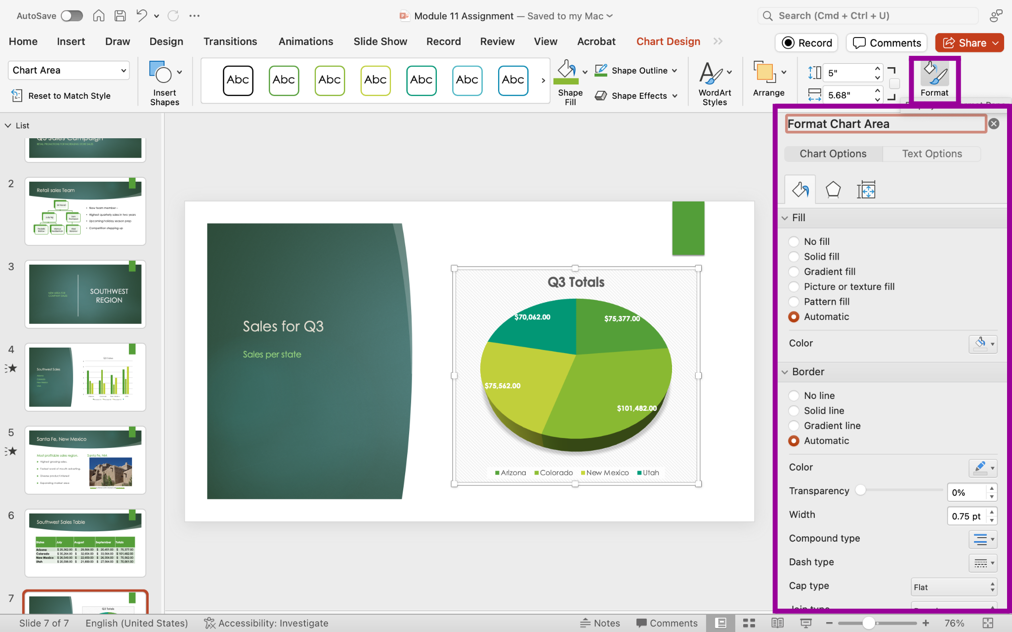
Task: Select slide 4 thumbnail
Action: [85, 377]
